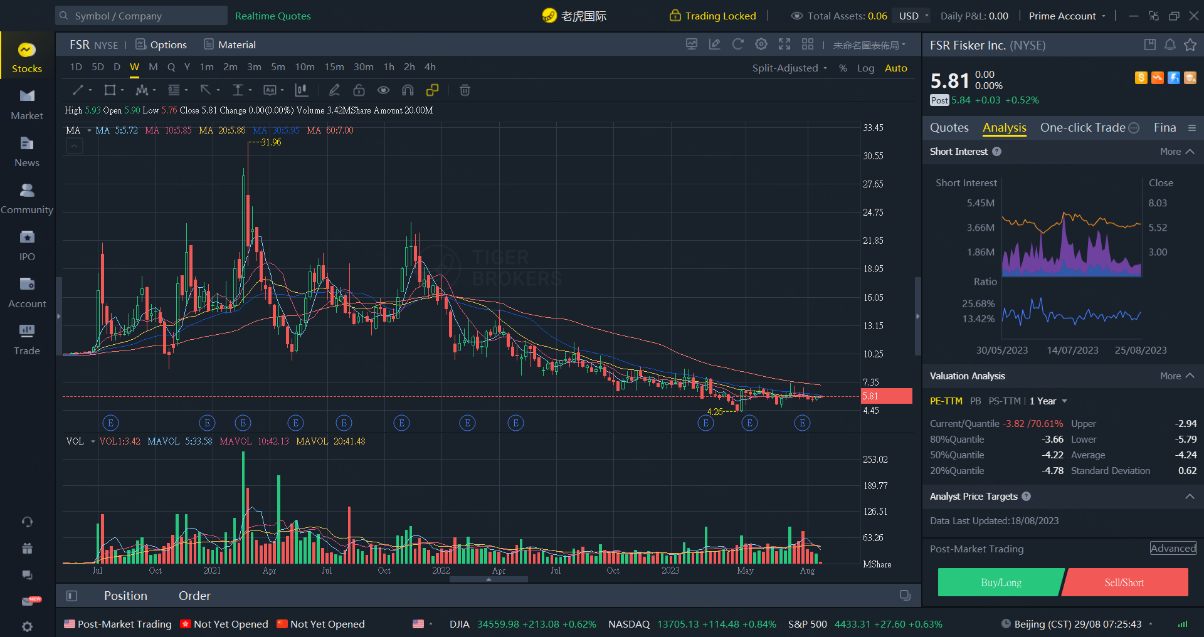This screenshot has height=637, width=1204.
Task: Open the customer support headset icon
Action: (27, 522)
